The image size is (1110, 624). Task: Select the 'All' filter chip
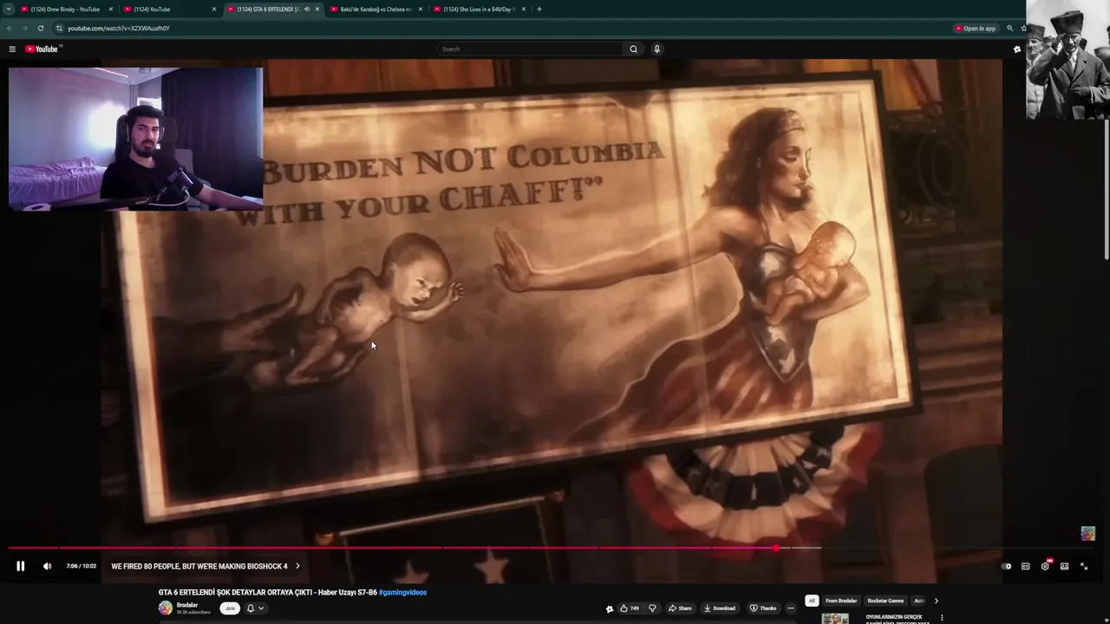click(x=812, y=601)
